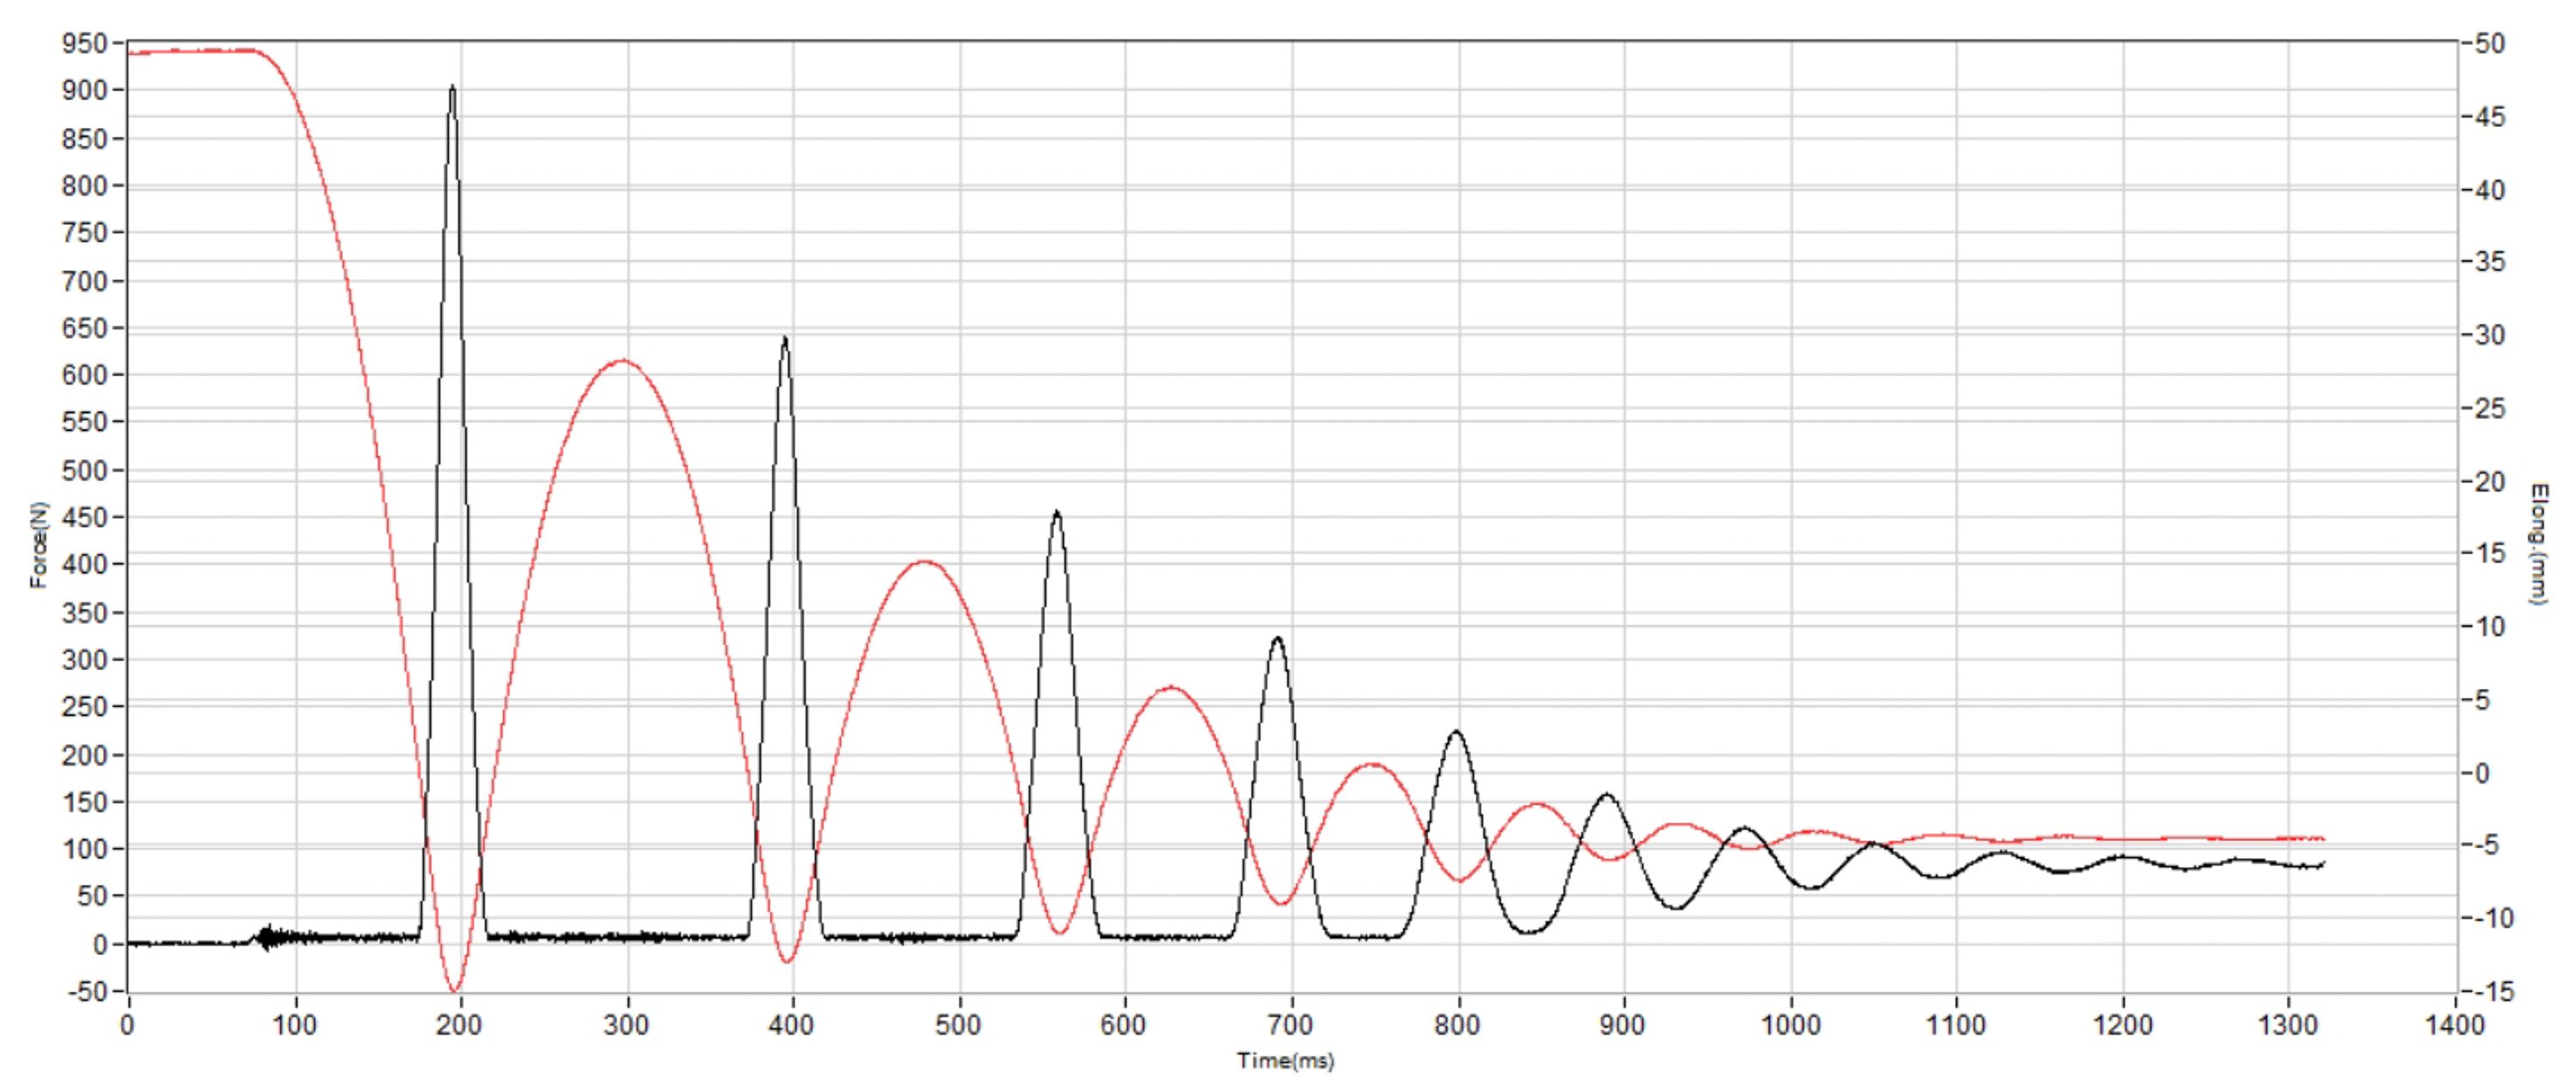Click the second black force peak near 640 N

(785, 340)
